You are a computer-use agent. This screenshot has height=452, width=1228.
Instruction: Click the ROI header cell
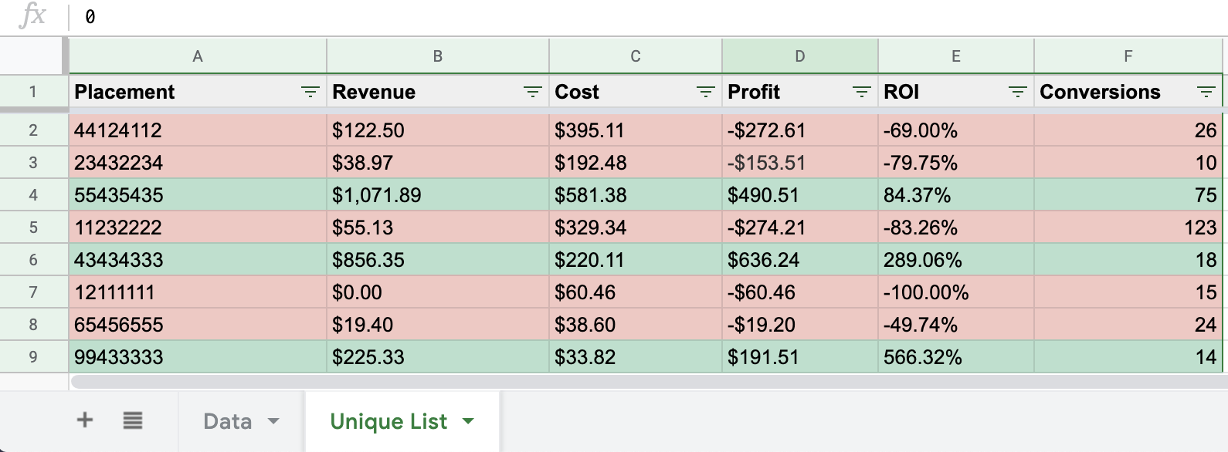(x=956, y=92)
